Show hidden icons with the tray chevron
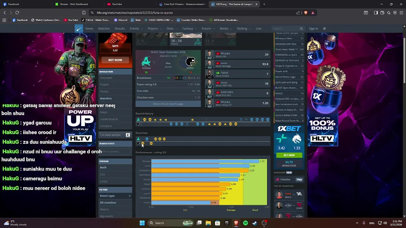406x228 pixels. coord(357,223)
